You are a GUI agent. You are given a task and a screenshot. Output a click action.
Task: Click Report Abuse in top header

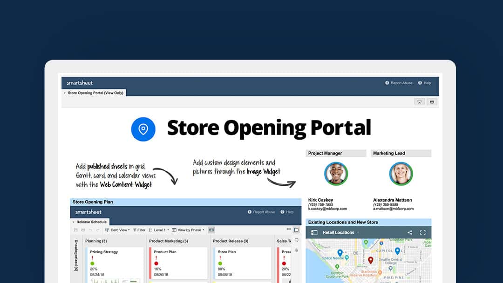[x=399, y=83]
